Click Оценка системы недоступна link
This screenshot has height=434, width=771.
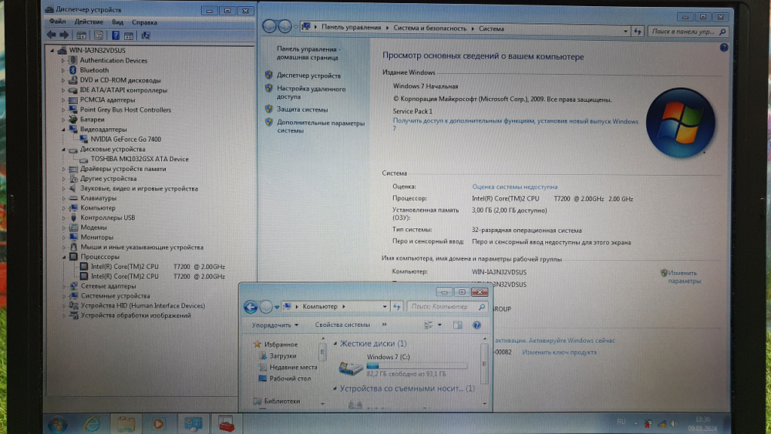[515, 187]
